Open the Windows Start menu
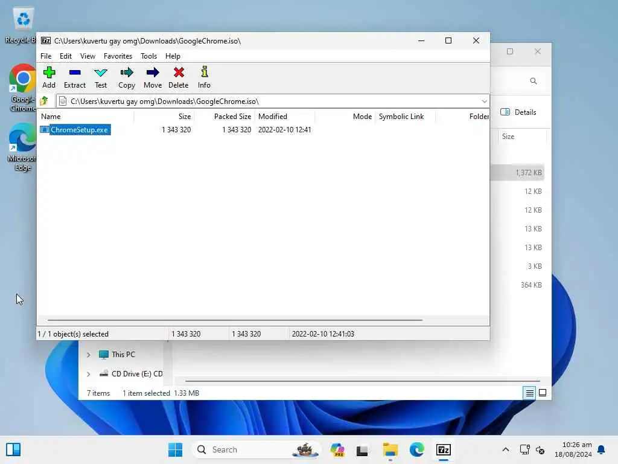Image resolution: width=618 pixels, height=464 pixels. pos(176,449)
